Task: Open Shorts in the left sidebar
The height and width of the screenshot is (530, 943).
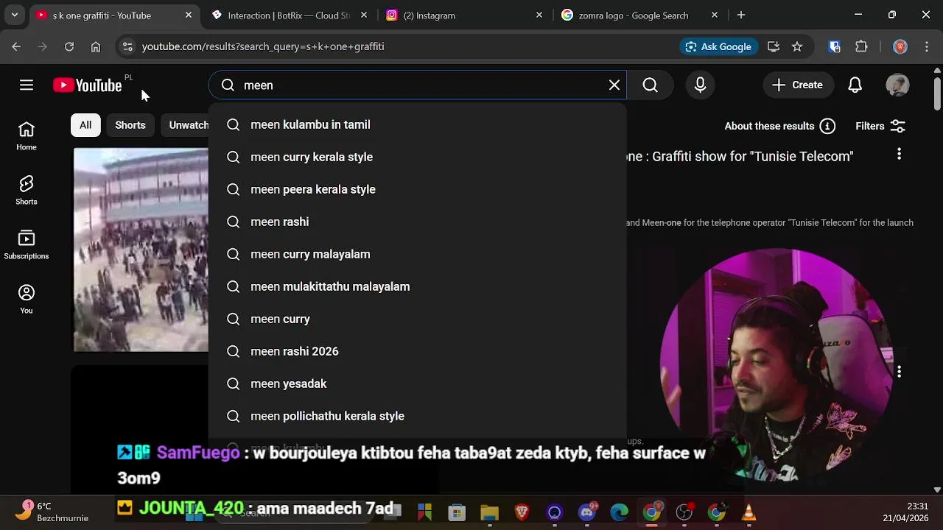Action: pyautogui.click(x=27, y=191)
